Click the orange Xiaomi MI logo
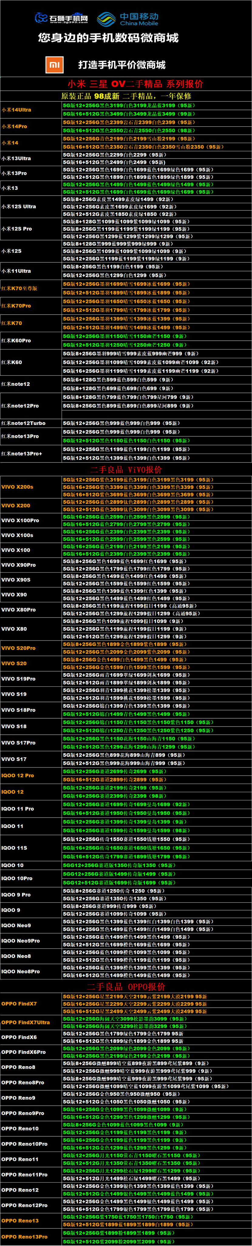Viewport: 252px width, 1246px height. pos(55,65)
